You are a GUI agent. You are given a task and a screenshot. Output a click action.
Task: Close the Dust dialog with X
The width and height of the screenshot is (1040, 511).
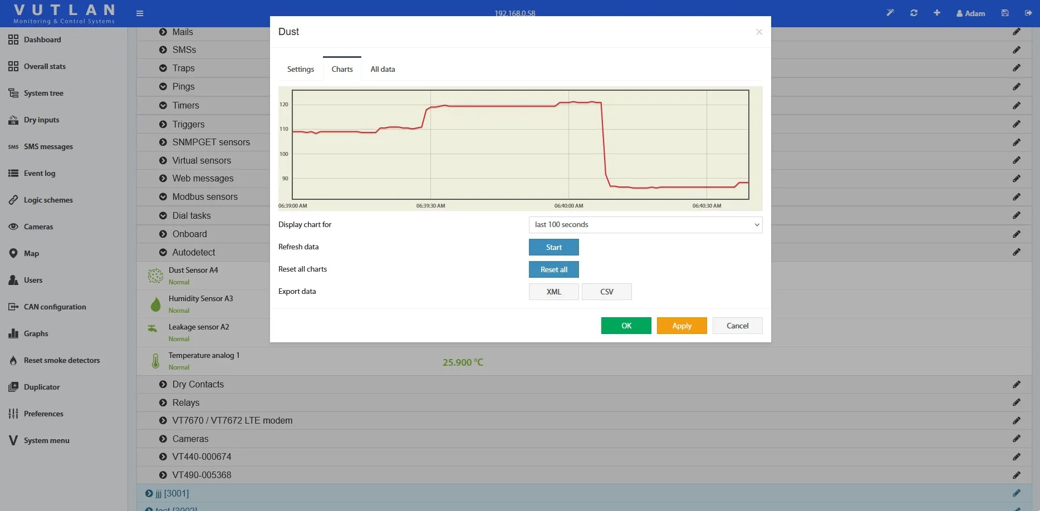pyautogui.click(x=759, y=32)
